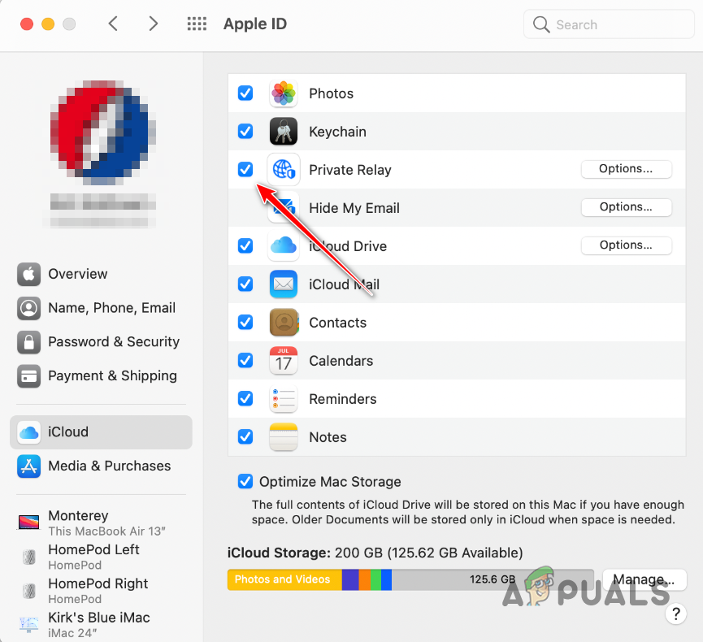The height and width of the screenshot is (642, 703).
Task: Click the Manage storage button
Action: coord(644,579)
